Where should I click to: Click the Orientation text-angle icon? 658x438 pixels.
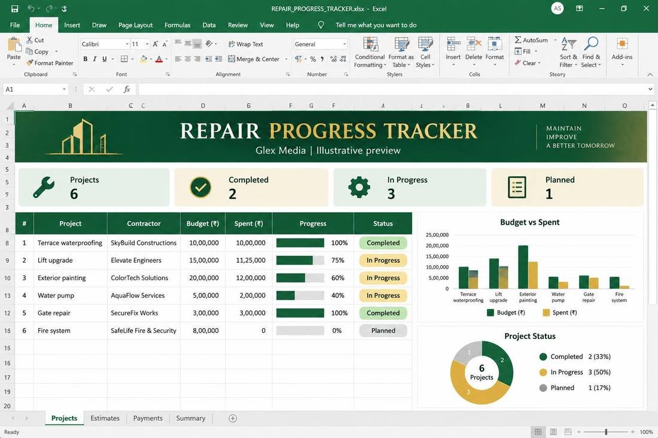(x=209, y=44)
